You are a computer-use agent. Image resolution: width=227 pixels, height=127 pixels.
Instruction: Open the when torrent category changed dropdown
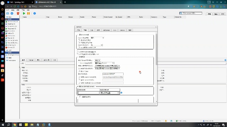pyautogui.click(x=104, y=63)
